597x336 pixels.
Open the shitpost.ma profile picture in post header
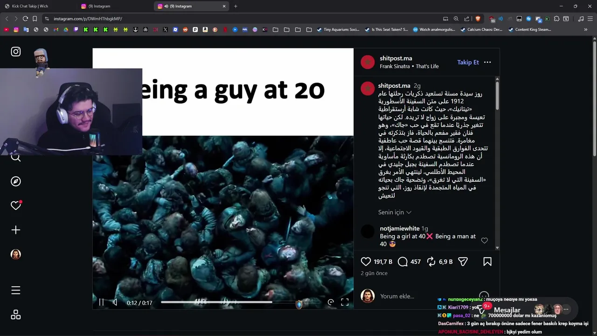pos(368,62)
